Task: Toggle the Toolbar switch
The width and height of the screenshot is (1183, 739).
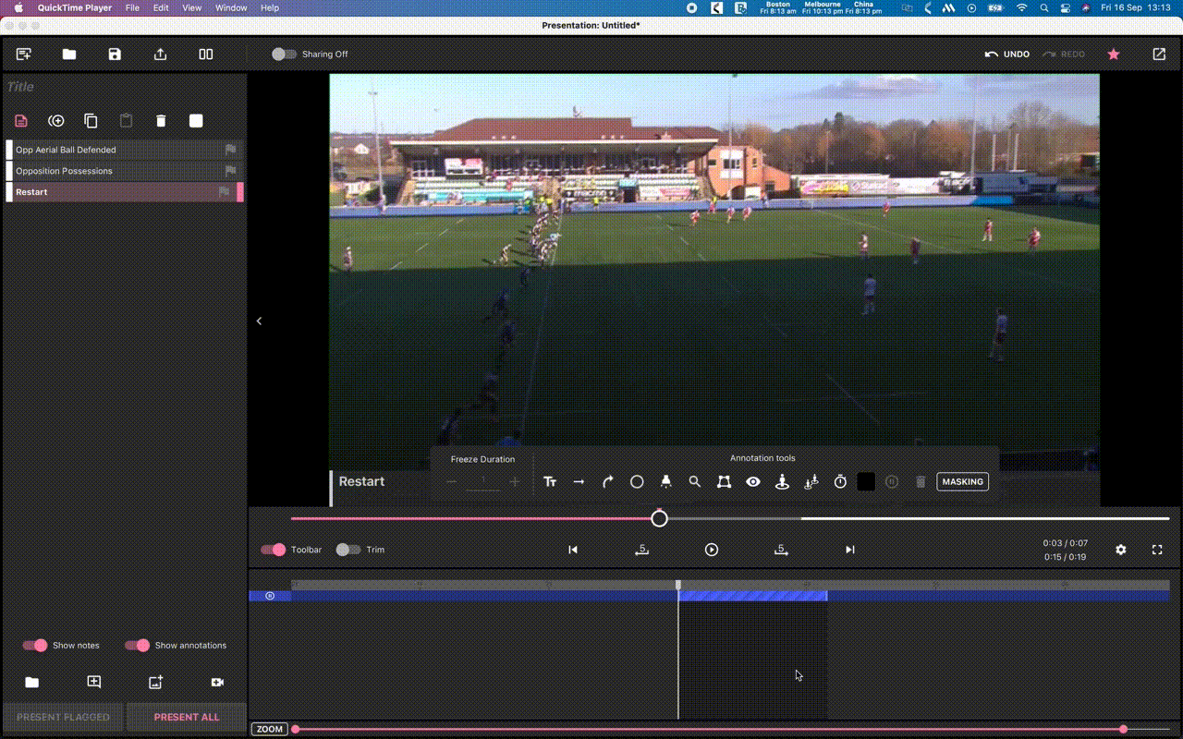Action: pyautogui.click(x=273, y=550)
